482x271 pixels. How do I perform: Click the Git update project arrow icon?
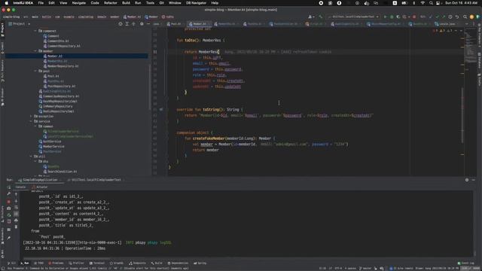[430, 17]
